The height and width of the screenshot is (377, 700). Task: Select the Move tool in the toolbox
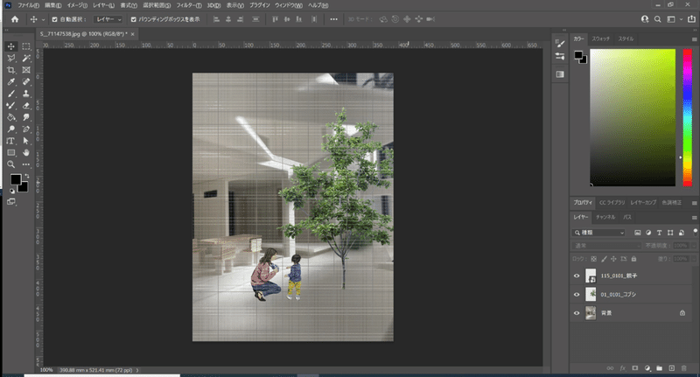pyautogui.click(x=11, y=46)
